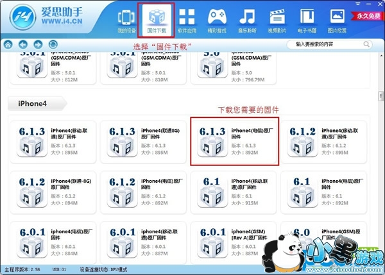Open the 软件应用 apps section
Image resolution: width=385 pixels, height=275 pixels.
187,21
